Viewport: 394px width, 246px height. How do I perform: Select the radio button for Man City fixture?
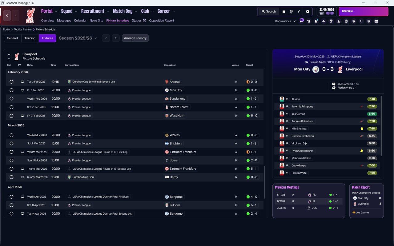11,90
